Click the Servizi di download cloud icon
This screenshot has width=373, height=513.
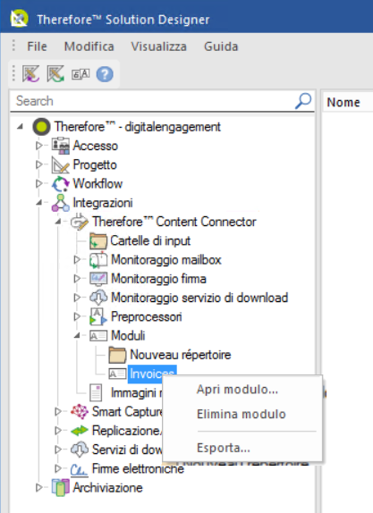80,450
